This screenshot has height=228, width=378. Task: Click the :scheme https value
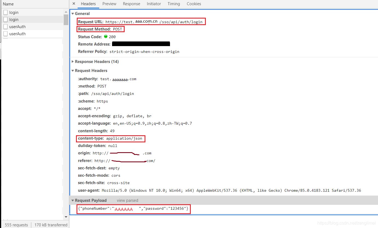coord(102,101)
